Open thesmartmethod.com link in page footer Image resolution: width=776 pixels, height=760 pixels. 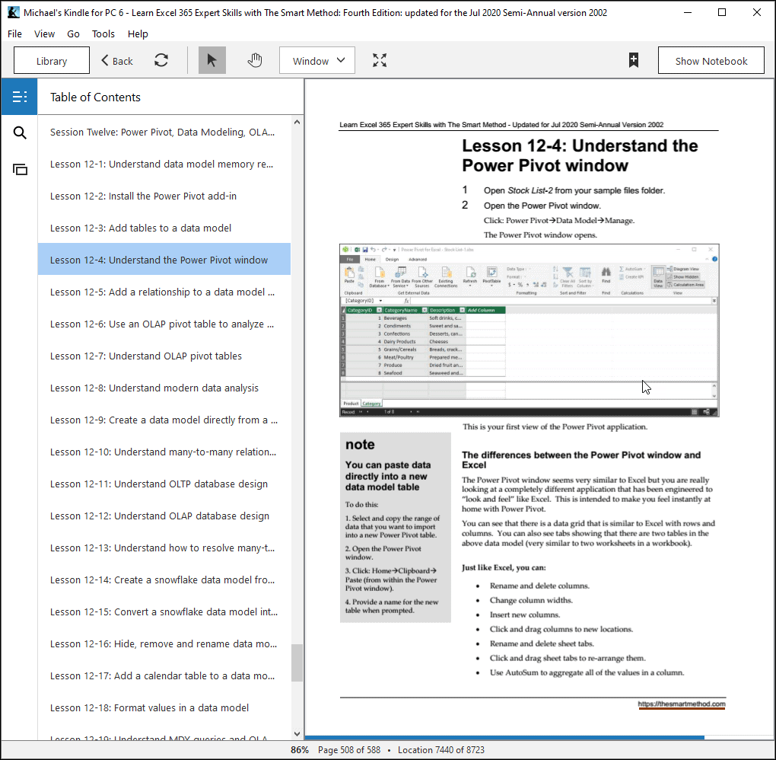(682, 704)
